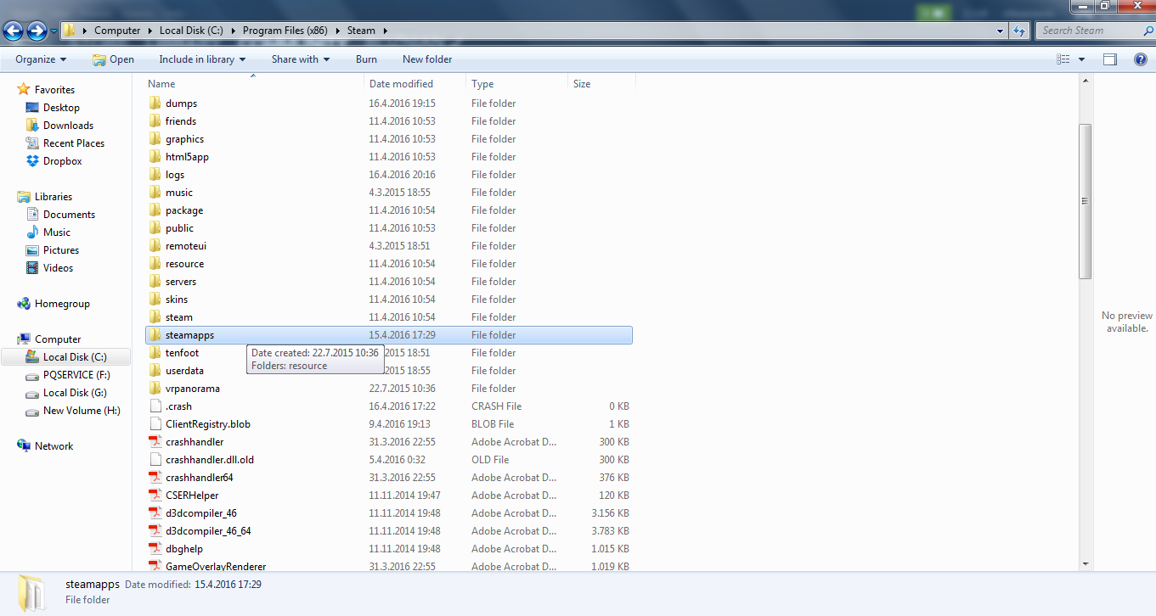Select the GameOverlayRenderer file
This screenshot has height=616, width=1156.
[x=388, y=566]
